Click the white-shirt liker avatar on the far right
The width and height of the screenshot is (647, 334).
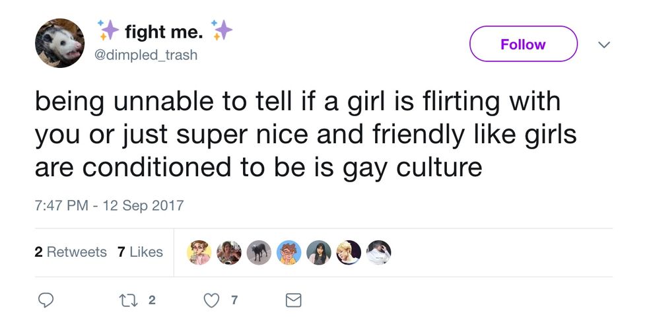(378, 252)
